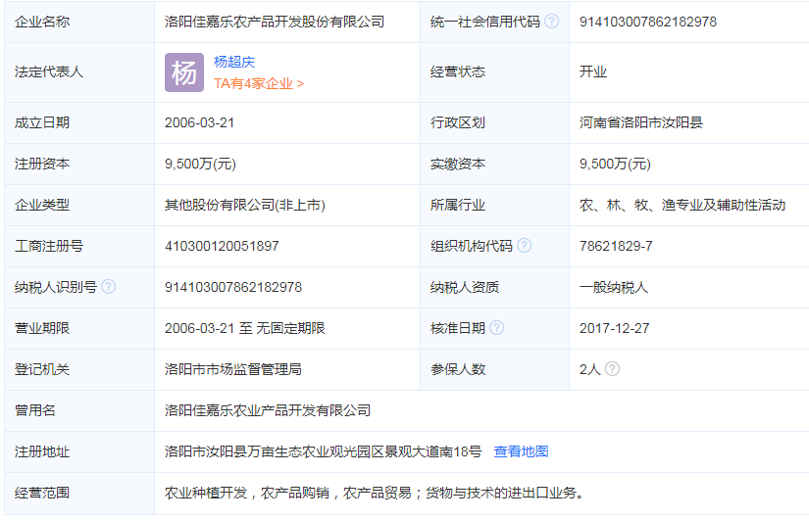This screenshot has width=809, height=521.
Task: Select credit code 914103007862182978 in 统一社会信用代码 row
Action: [x=648, y=22]
